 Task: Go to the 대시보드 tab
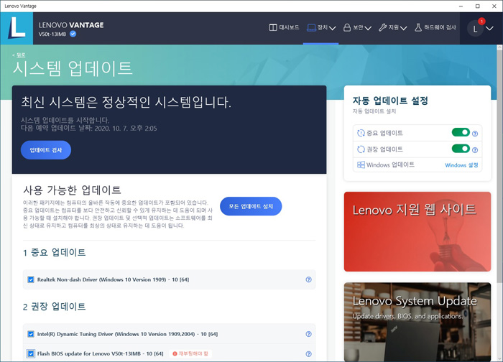click(284, 28)
